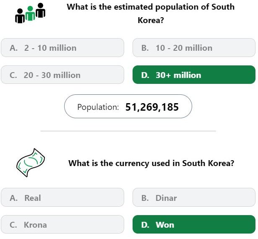Choose option C. 20 - 30 million

(x=63, y=75)
